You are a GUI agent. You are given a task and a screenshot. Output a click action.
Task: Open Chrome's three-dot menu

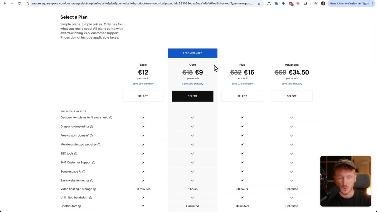click(x=373, y=4)
